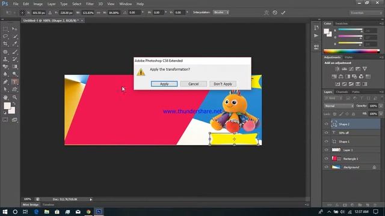Click Don't Apply in the dialog
This screenshot has height=216, width=385.
[x=223, y=84]
